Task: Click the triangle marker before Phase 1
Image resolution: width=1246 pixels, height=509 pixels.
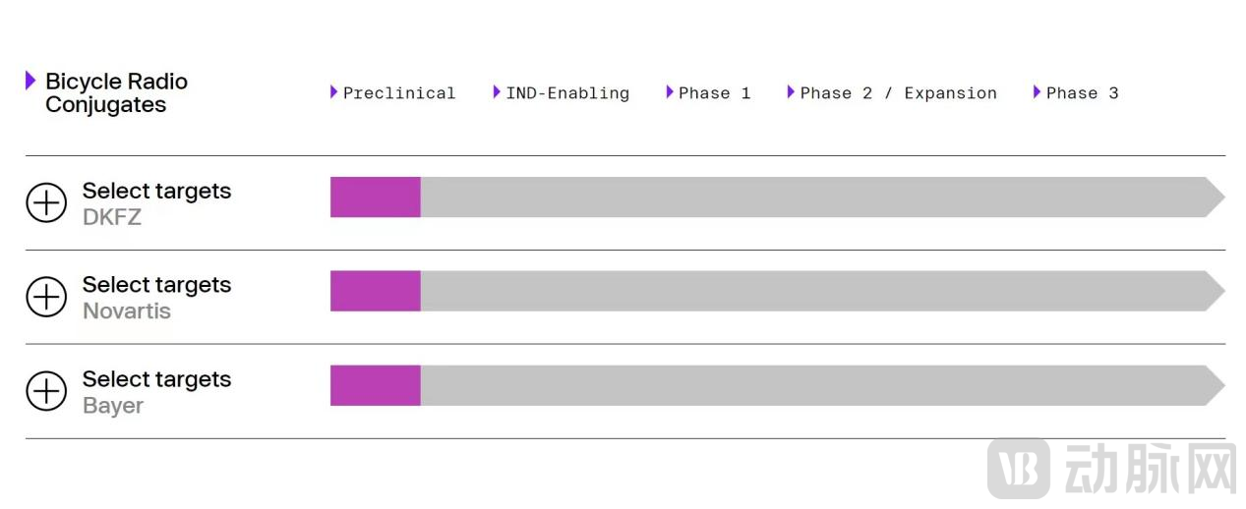Action: click(670, 92)
